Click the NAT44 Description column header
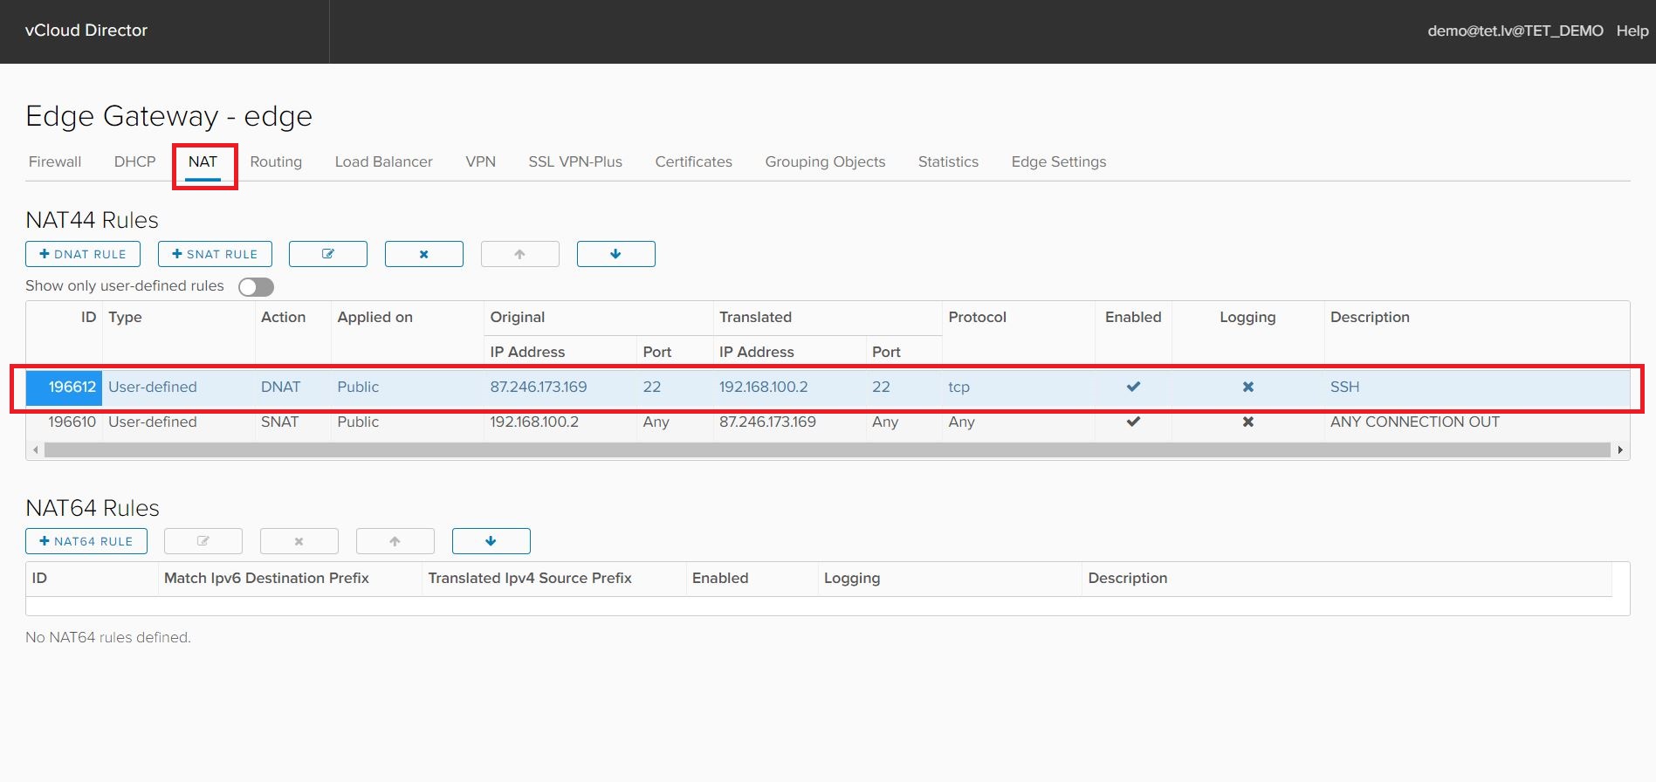1656x782 pixels. [1370, 317]
